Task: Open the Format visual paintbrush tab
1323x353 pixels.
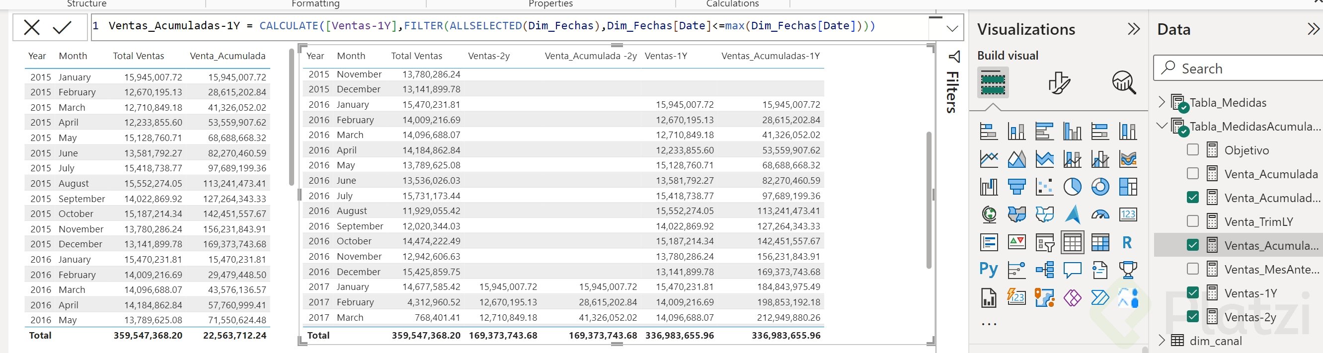Action: tap(1059, 82)
